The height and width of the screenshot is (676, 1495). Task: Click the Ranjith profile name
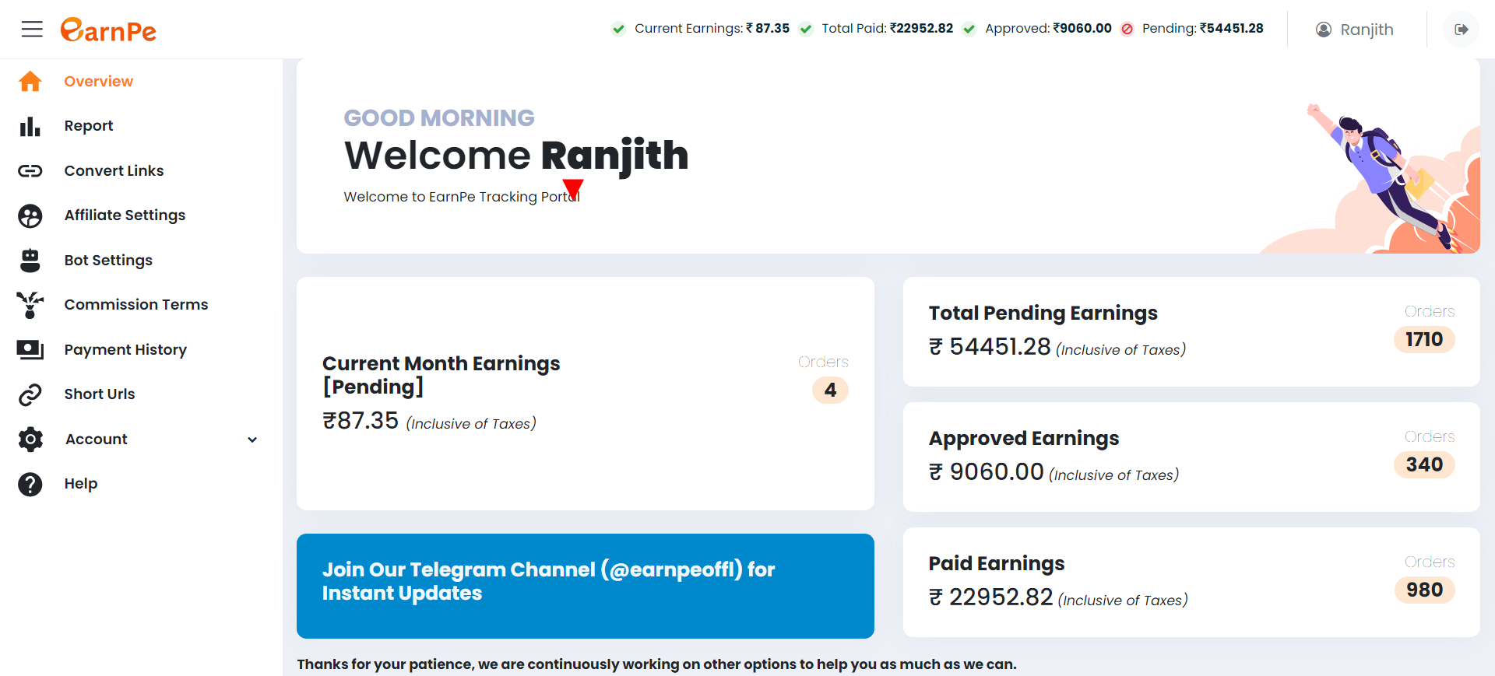[x=1367, y=30]
